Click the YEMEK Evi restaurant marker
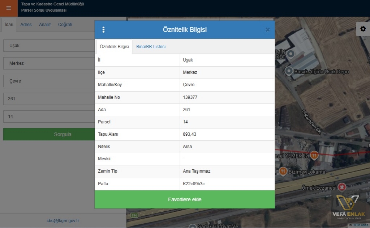 pyautogui.click(x=314, y=156)
